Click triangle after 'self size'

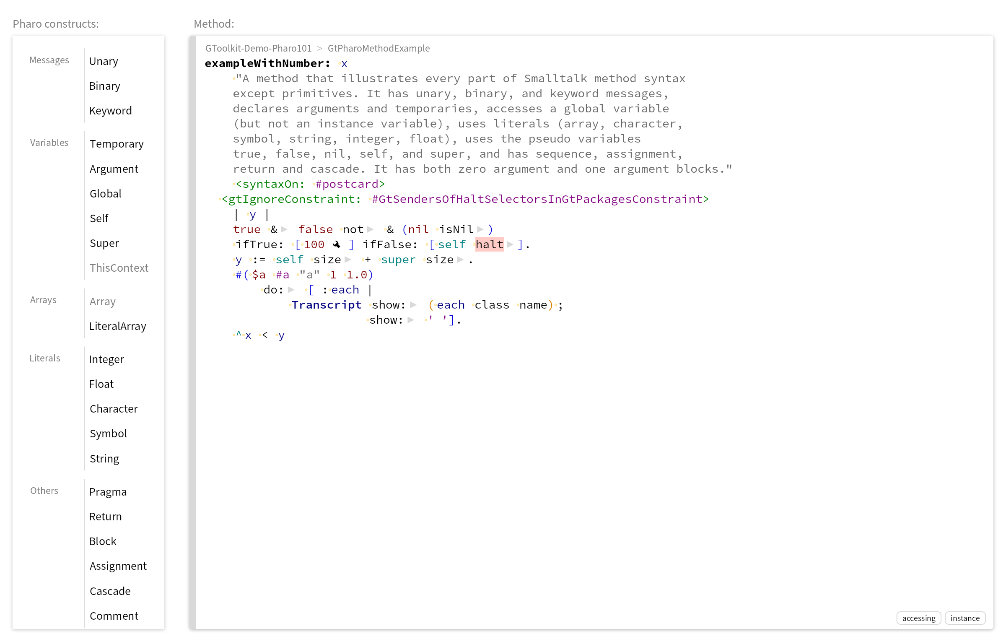(x=348, y=260)
